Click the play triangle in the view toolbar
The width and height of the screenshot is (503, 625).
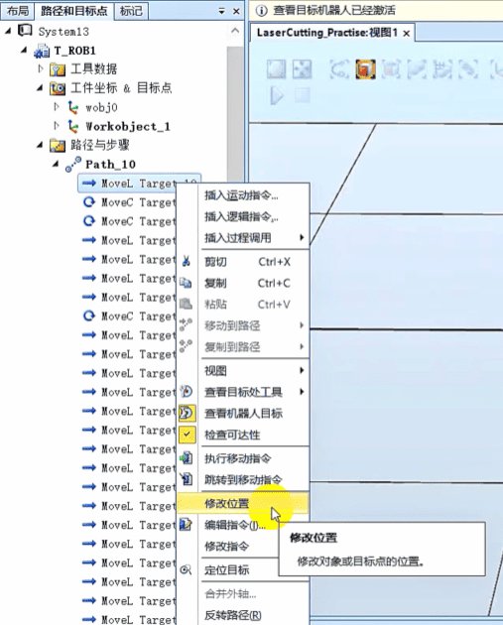point(277,95)
